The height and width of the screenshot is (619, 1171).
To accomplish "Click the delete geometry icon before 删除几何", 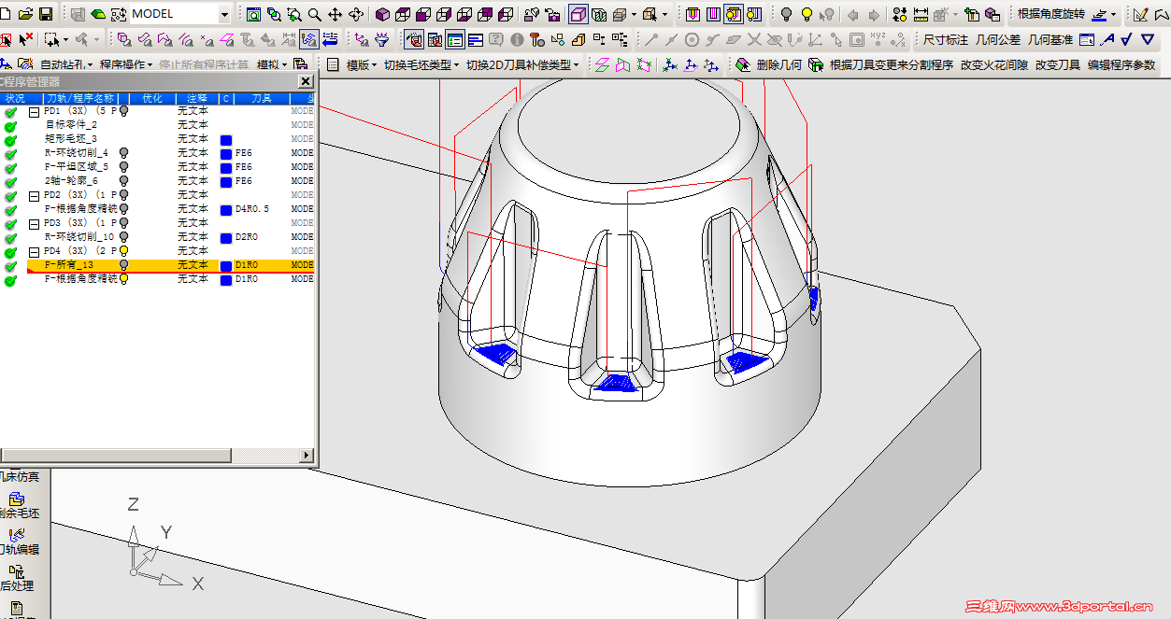I will point(743,64).
